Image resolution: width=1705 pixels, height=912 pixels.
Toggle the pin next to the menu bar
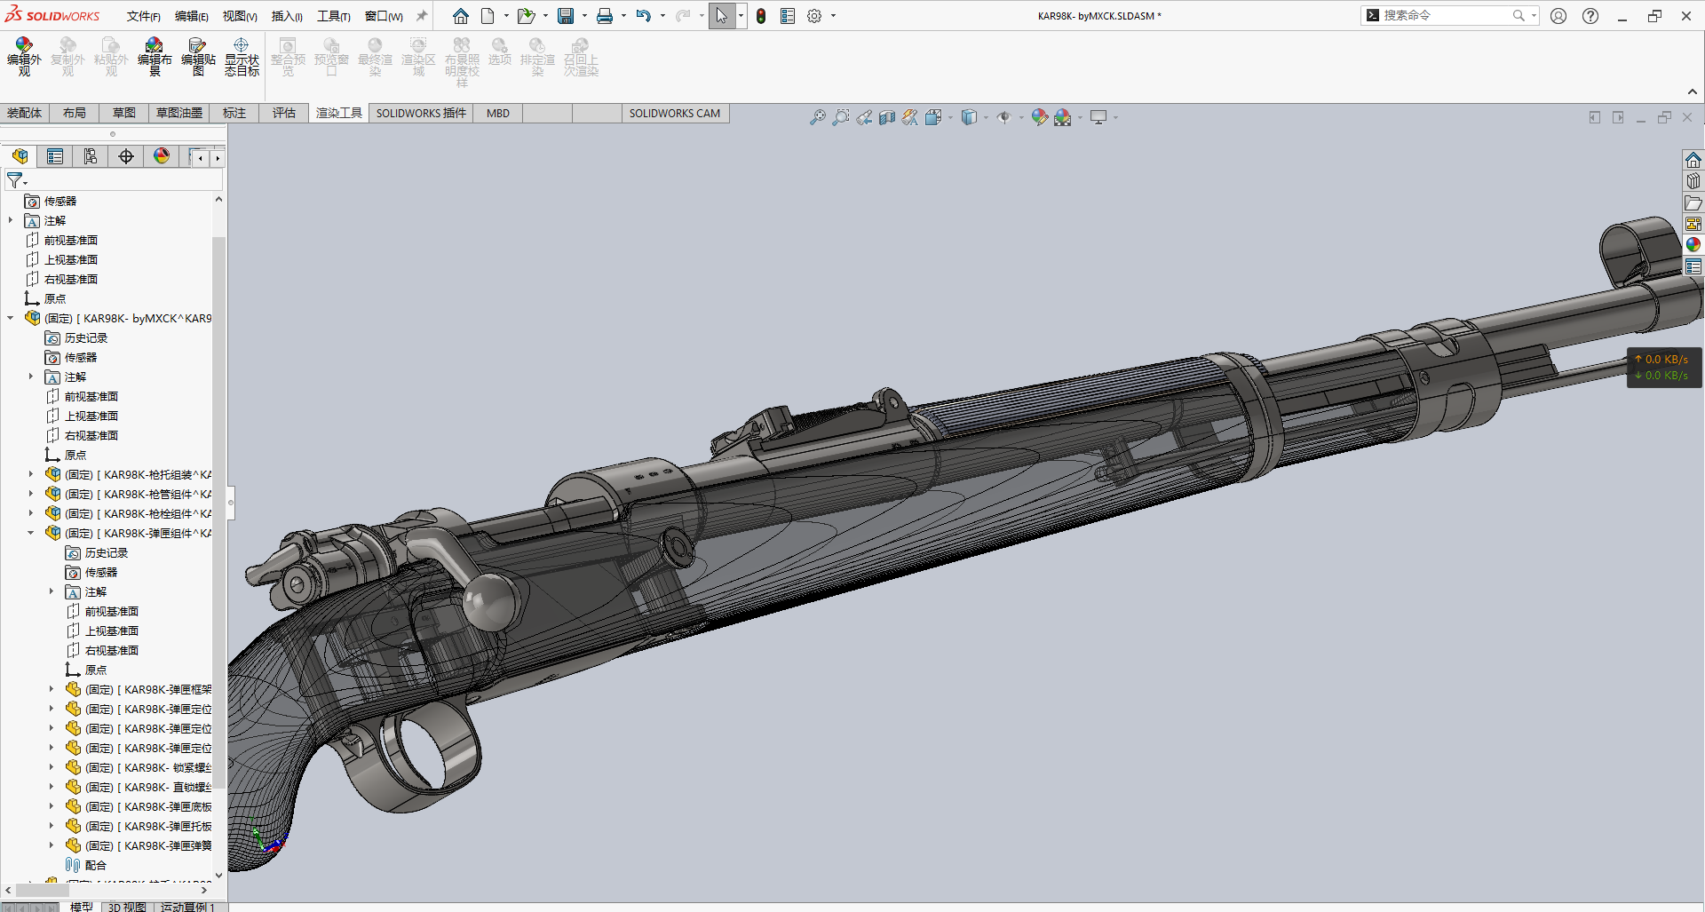[422, 16]
